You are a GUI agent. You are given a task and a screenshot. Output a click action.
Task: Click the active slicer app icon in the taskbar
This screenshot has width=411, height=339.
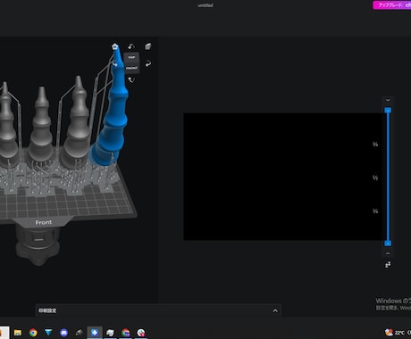[95, 333]
